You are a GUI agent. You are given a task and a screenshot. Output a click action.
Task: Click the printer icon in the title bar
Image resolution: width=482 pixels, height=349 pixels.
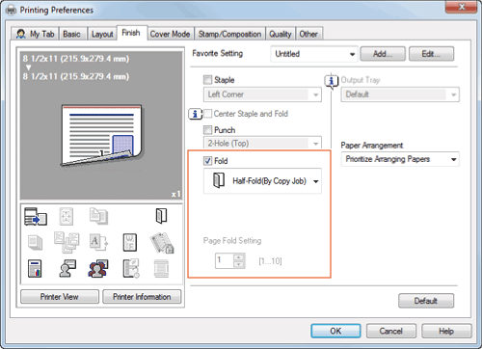point(11,10)
